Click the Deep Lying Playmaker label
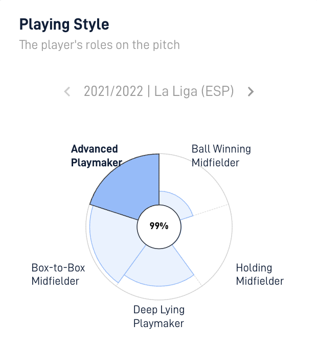Viewport: 317px width, 348px height. tap(159, 316)
